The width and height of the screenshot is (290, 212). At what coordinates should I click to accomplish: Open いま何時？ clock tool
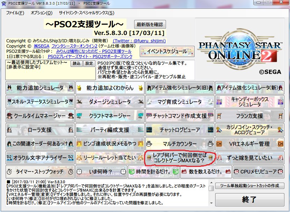pos(101,172)
